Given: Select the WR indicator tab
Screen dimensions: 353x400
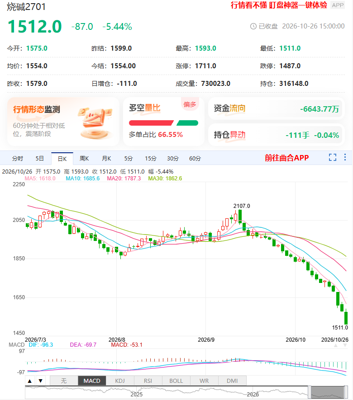Looking at the screenshot, I should click(x=205, y=381).
